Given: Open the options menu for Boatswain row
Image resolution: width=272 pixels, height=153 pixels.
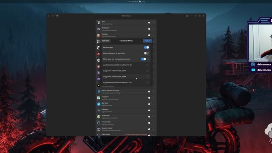Looking at the screenshot, I should pyautogui.click(x=153, y=29).
